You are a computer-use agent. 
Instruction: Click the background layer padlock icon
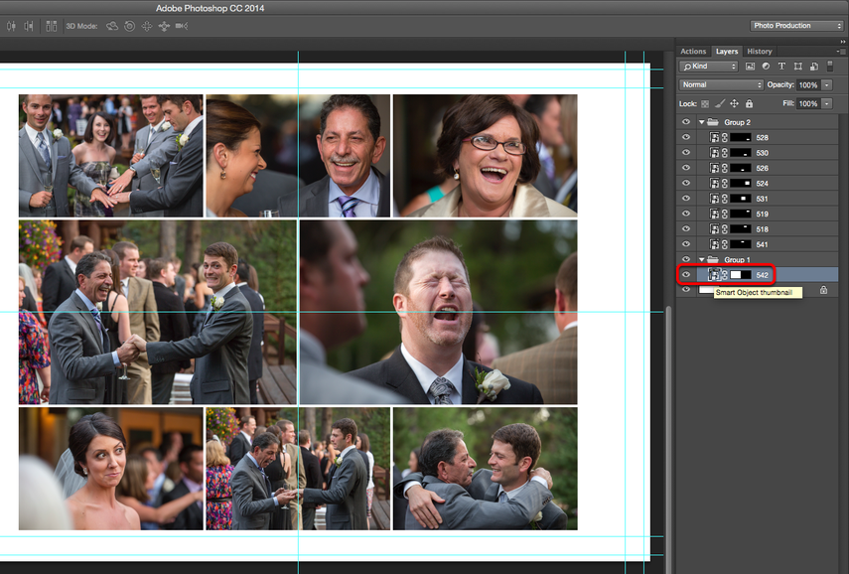point(823,290)
